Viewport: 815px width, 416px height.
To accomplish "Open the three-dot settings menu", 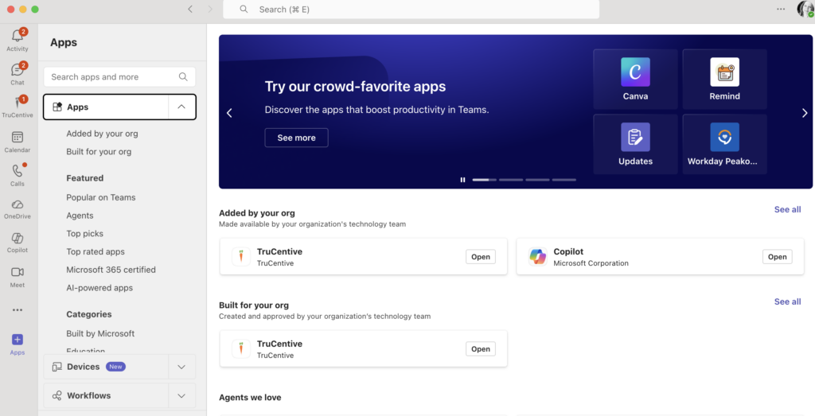I will (x=781, y=9).
